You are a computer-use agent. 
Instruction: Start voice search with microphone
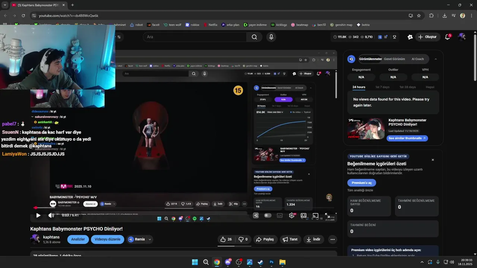tap(271, 37)
